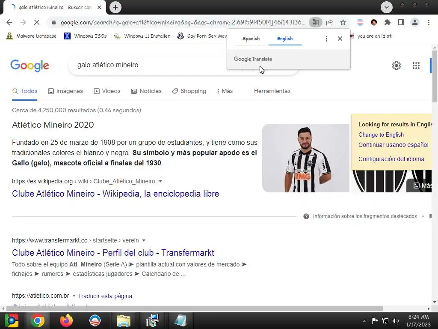
Task: Close the galo atlético mineiro tab
Action: pos(99,7)
